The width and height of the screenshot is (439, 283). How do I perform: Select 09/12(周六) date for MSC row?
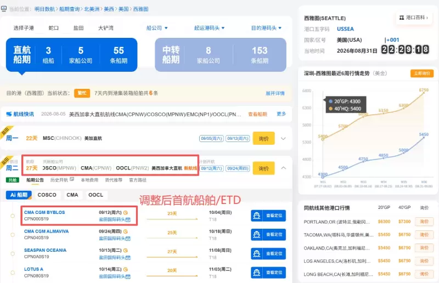tap(238, 139)
